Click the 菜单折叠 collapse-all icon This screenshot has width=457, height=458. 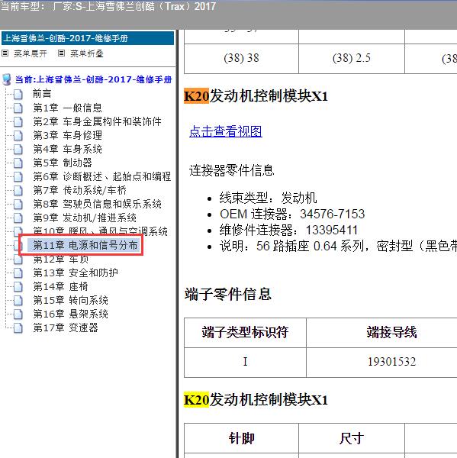click(61, 53)
